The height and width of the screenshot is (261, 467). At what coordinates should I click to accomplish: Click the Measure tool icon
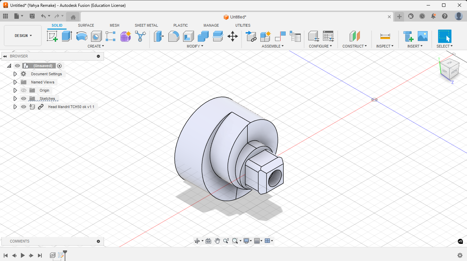[x=385, y=36]
